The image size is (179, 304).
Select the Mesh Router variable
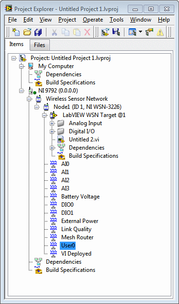tap(78, 237)
